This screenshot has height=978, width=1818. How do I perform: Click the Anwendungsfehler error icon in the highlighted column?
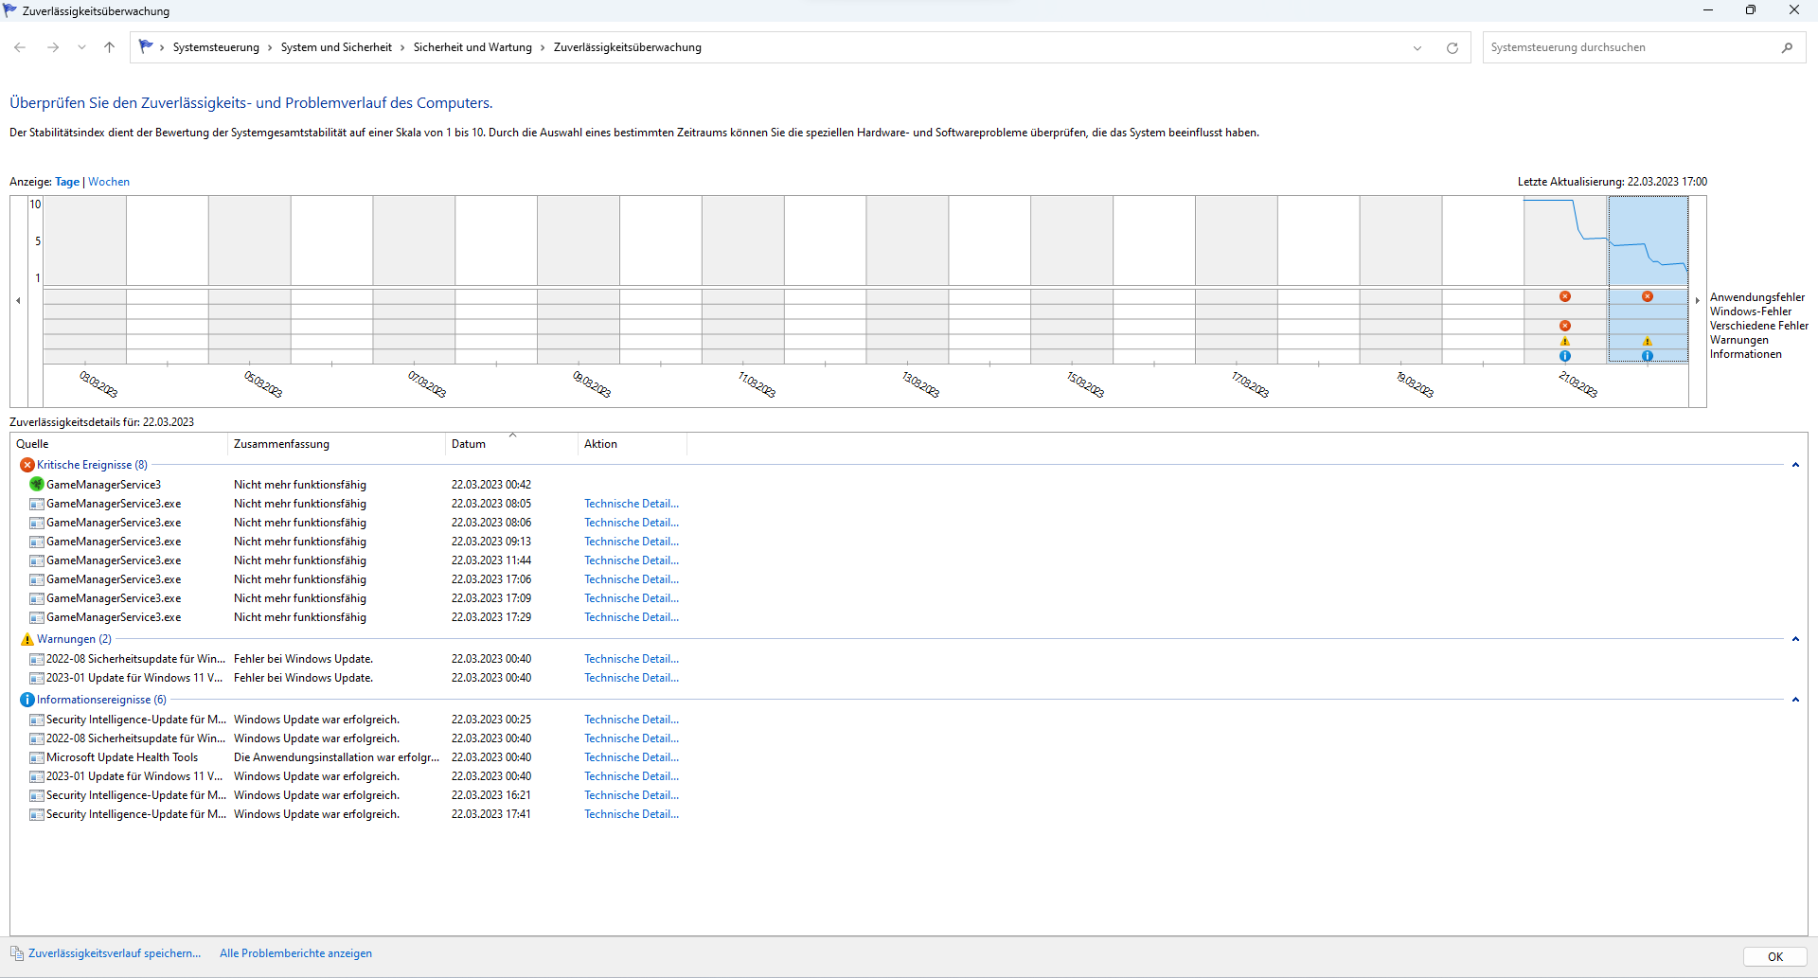click(1648, 296)
